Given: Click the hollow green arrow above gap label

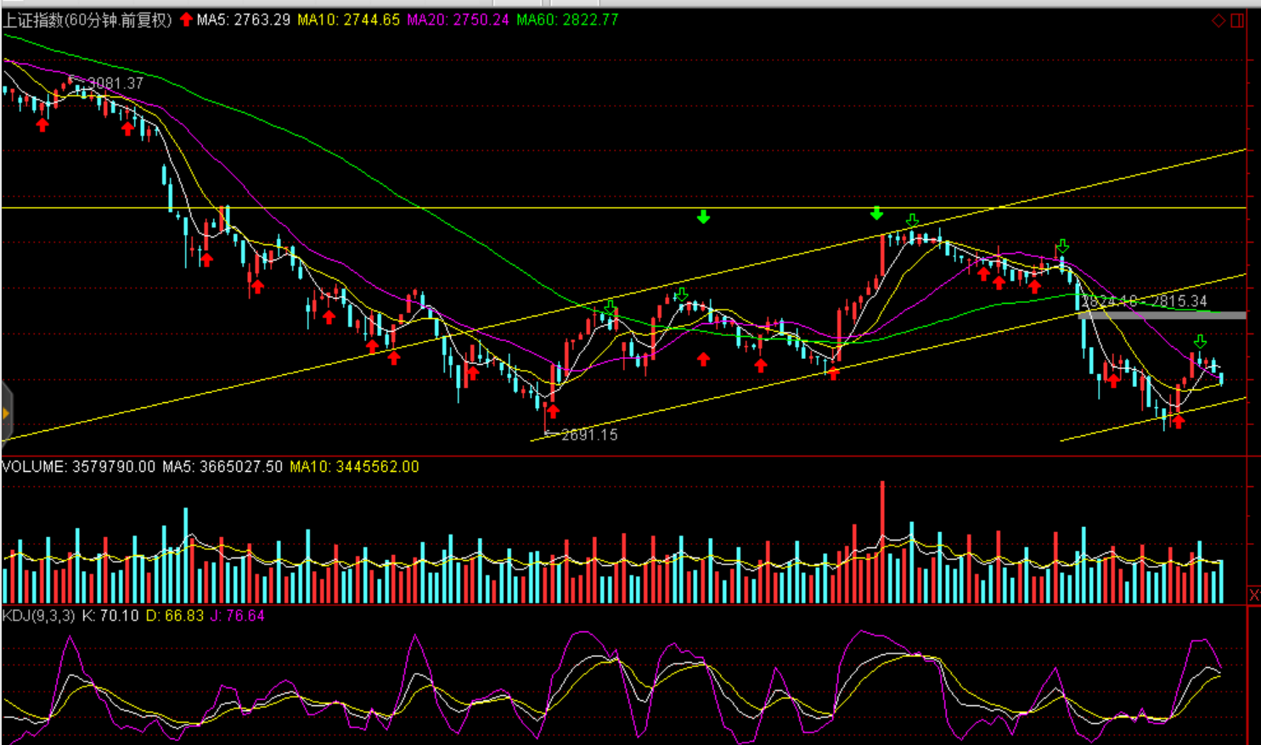Looking at the screenshot, I should pyautogui.click(x=1061, y=247).
